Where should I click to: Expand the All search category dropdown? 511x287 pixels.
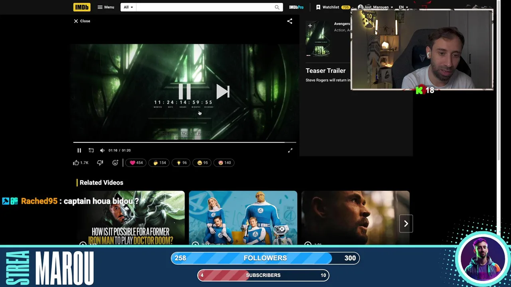(128, 7)
